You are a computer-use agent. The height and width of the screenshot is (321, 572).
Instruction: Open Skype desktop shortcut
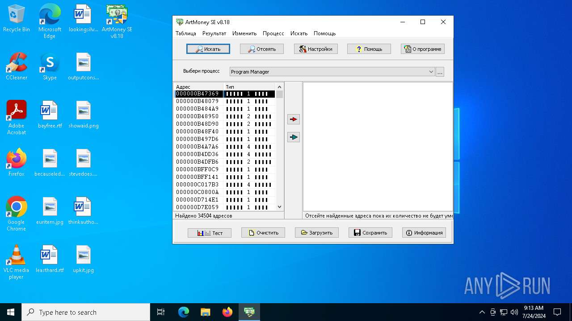click(50, 67)
